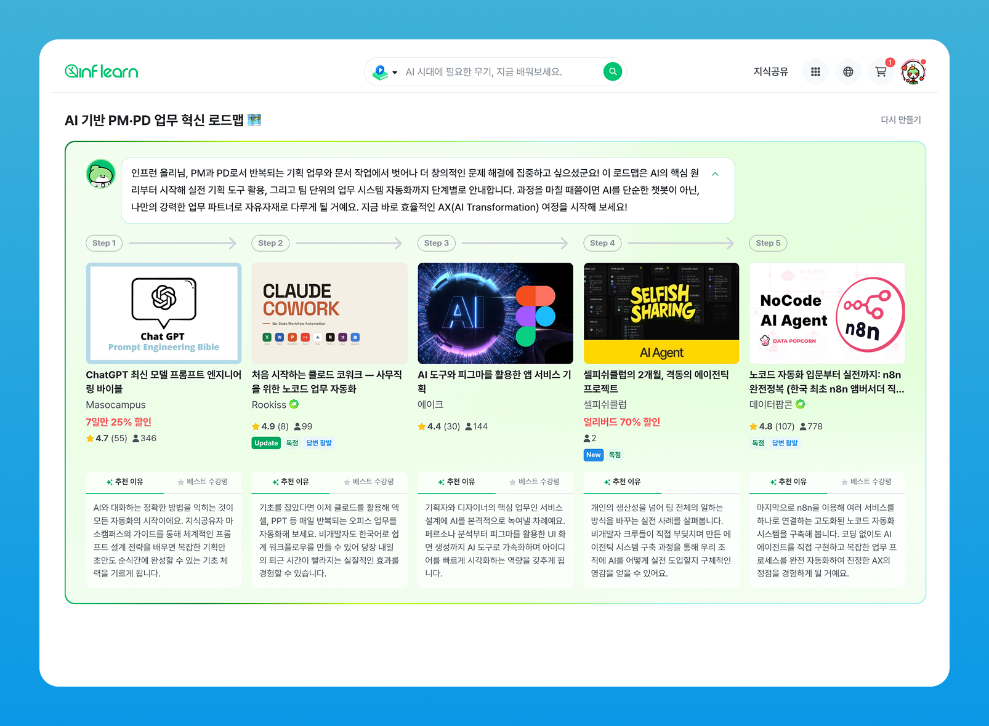The width and height of the screenshot is (989, 726).
Task: Open the user profile avatar
Action: (x=913, y=71)
